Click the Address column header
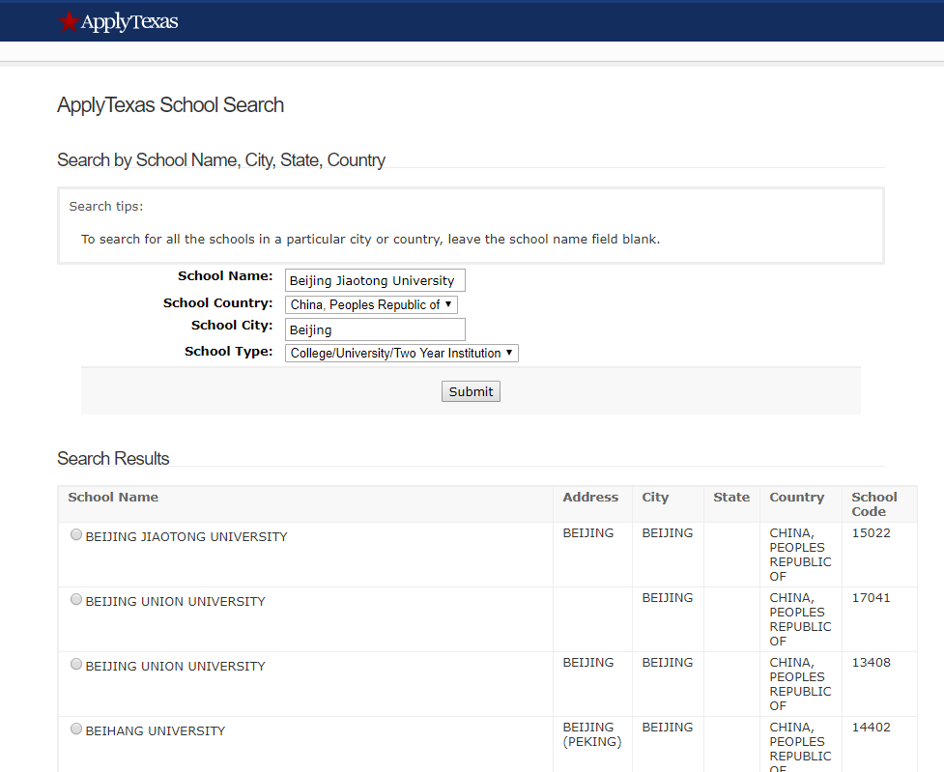 click(x=590, y=497)
